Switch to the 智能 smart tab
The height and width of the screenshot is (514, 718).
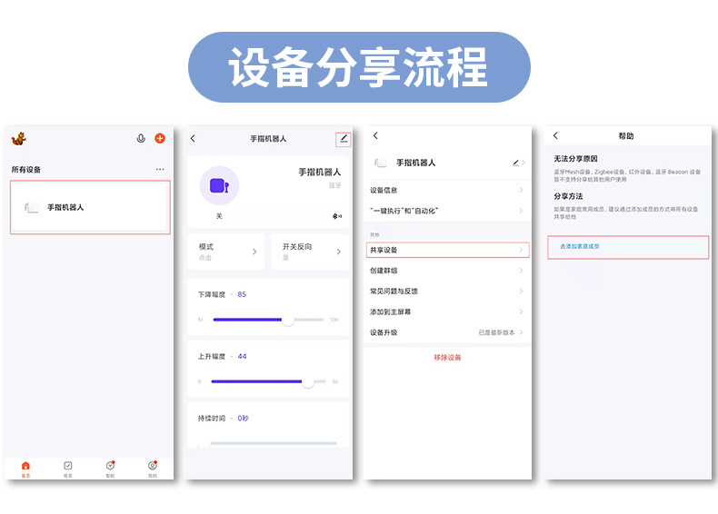[x=110, y=470]
